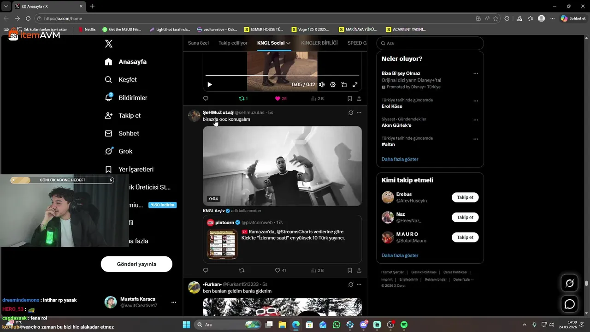Switch to Sana özel tab
Image resolution: width=590 pixels, height=332 pixels.
tap(198, 43)
